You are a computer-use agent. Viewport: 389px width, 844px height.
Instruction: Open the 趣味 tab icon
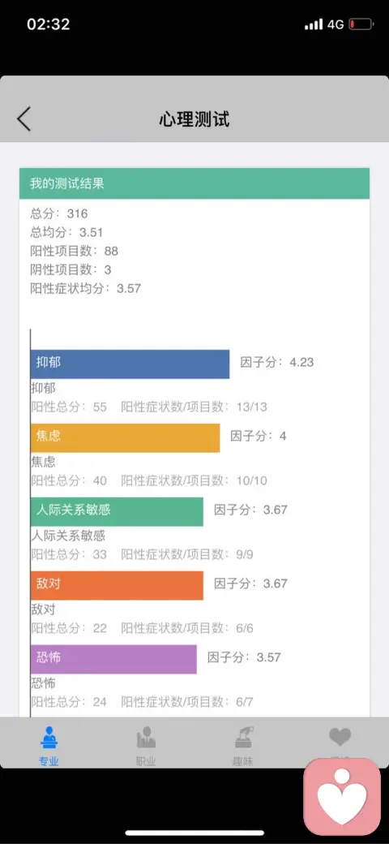[x=243, y=738]
